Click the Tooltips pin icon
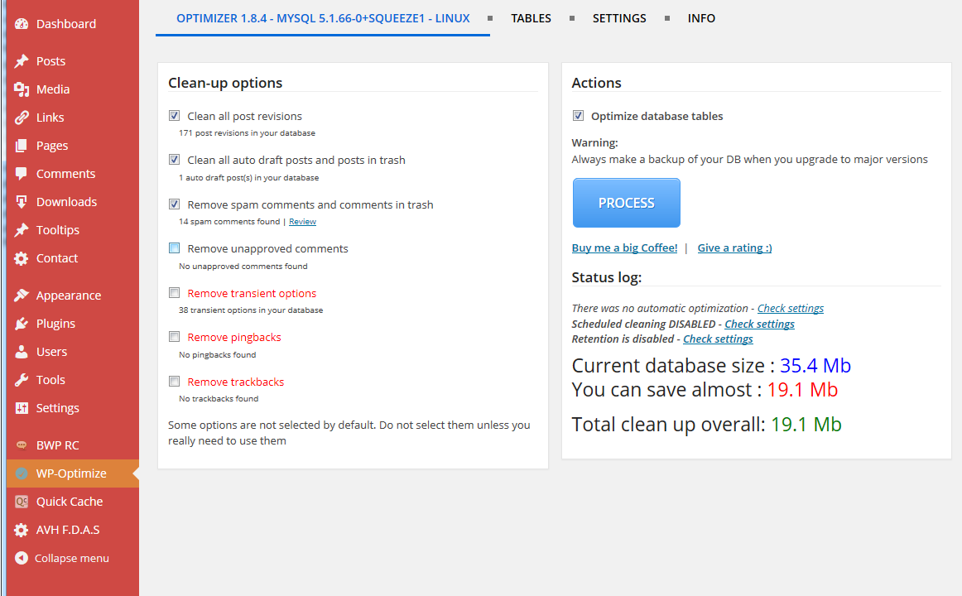This screenshot has height=596, width=962. tap(22, 230)
